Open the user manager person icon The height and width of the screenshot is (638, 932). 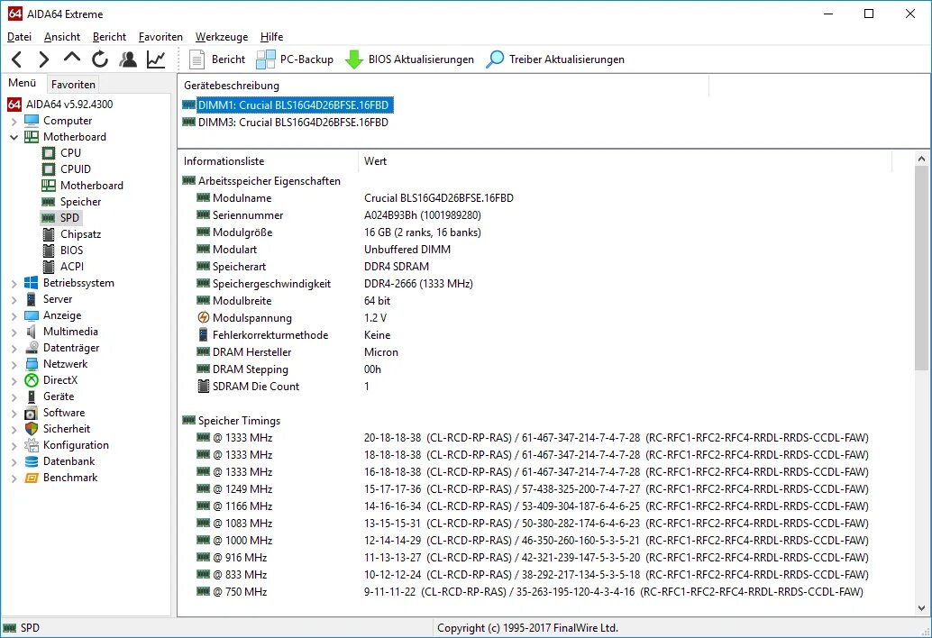click(x=128, y=59)
